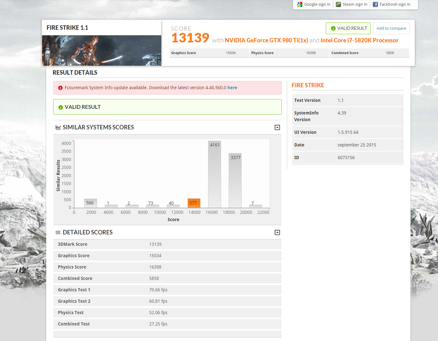The image size is (438, 341).
Task: Open Intel Core i7-5820K Processor link
Action: pyautogui.click(x=359, y=40)
